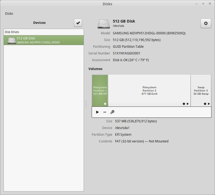Mount the selected partition with play icon

97,112
